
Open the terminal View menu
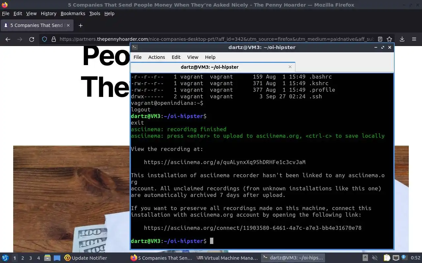[193, 57]
